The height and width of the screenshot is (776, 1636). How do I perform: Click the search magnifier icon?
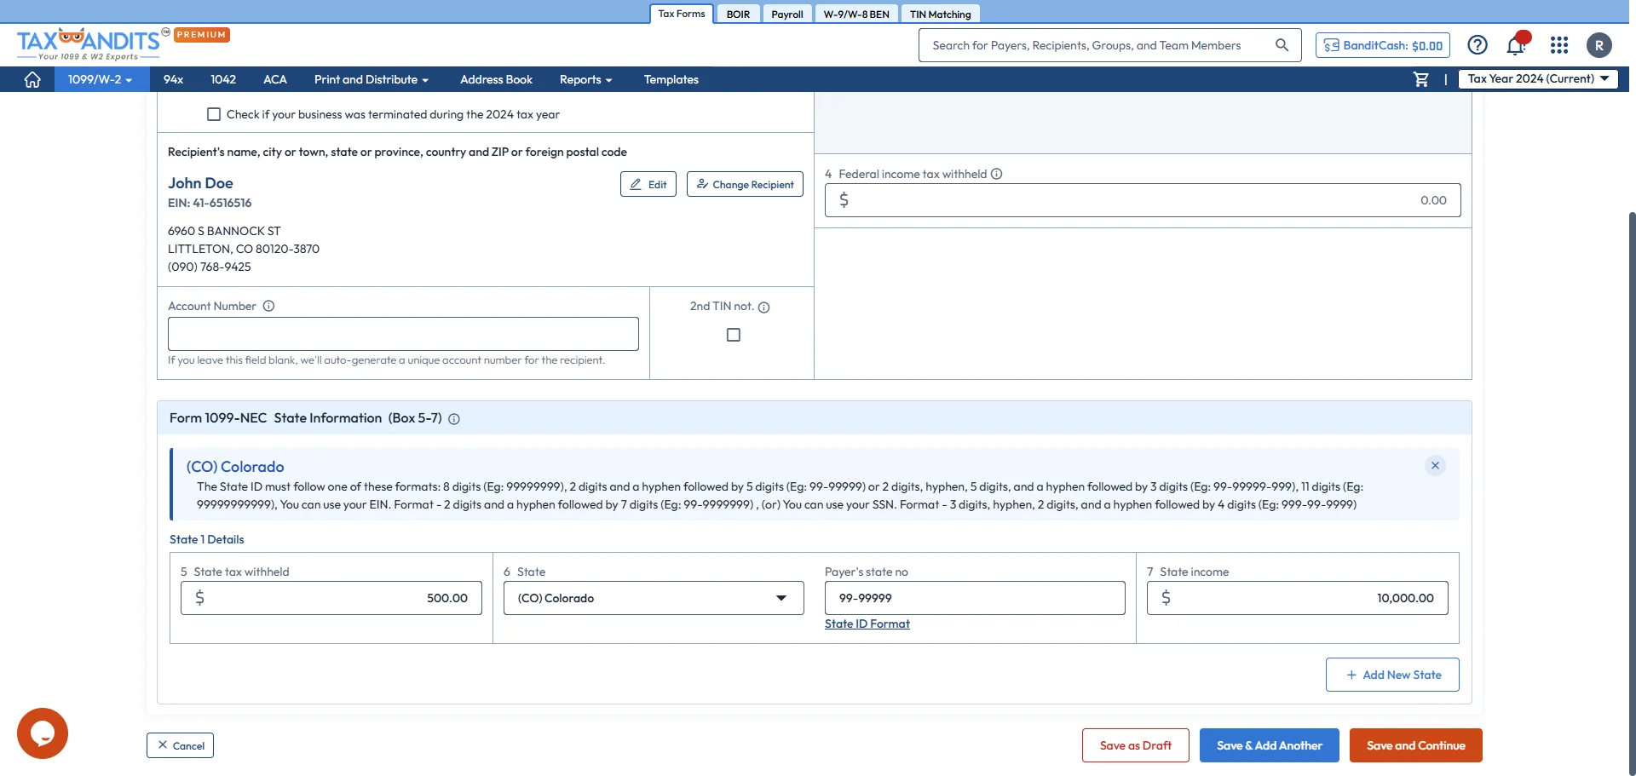tap(1282, 45)
